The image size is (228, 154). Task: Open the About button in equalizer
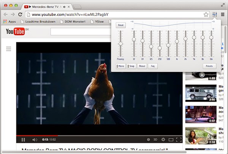point(142,66)
